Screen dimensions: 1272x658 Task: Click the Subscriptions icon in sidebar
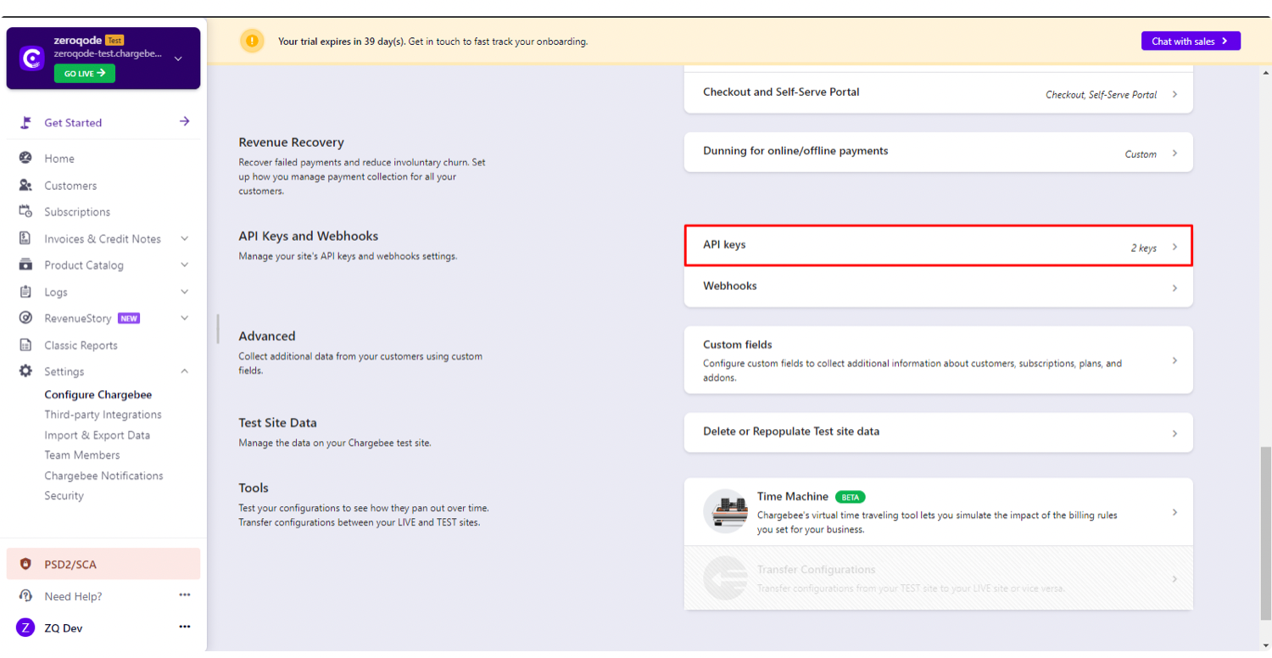[x=25, y=212]
